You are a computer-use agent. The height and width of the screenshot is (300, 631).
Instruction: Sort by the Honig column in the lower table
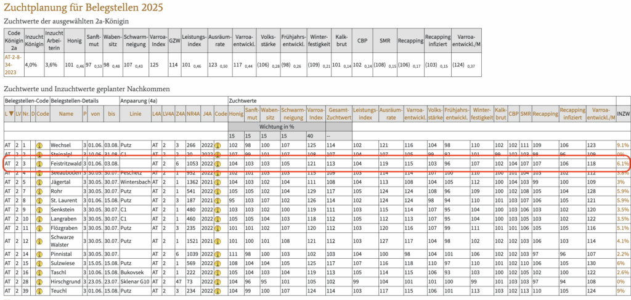pyautogui.click(x=236, y=114)
